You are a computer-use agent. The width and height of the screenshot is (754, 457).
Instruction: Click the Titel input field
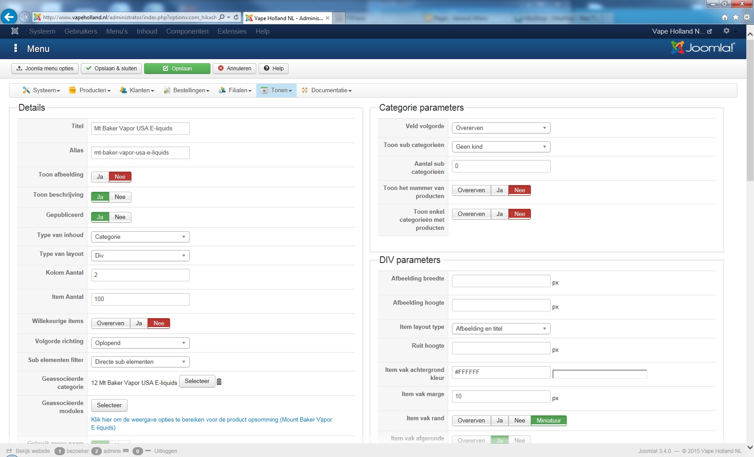140,128
